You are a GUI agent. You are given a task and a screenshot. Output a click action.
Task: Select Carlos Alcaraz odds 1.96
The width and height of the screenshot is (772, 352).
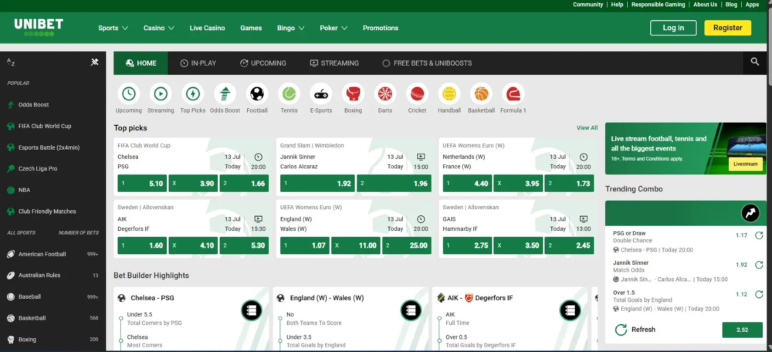click(x=394, y=183)
